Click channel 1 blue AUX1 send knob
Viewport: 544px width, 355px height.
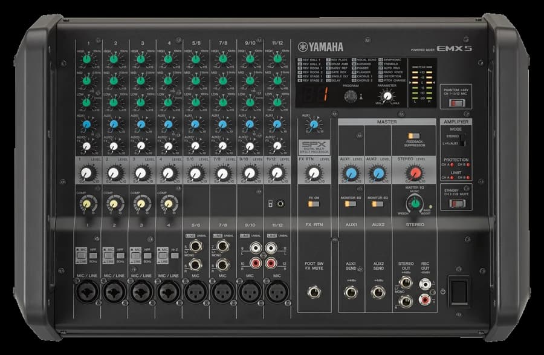click(86, 124)
